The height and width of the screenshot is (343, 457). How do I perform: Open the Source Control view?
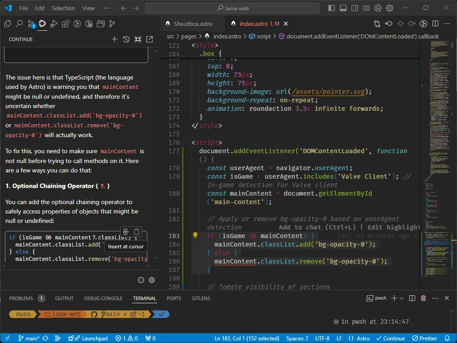[31, 24]
